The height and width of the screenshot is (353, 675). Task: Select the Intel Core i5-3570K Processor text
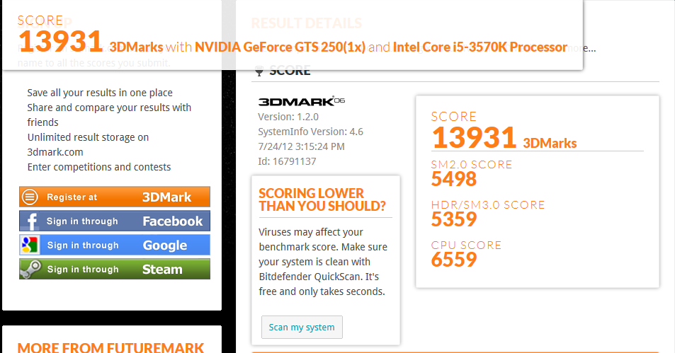(480, 47)
